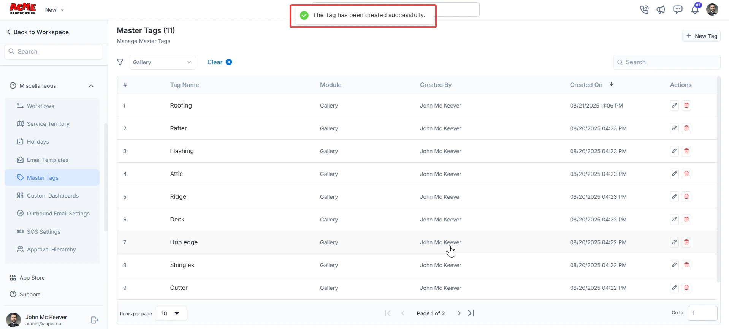Click Back to Workspace
This screenshot has width=729, height=329.
pyautogui.click(x=38, y=32)
